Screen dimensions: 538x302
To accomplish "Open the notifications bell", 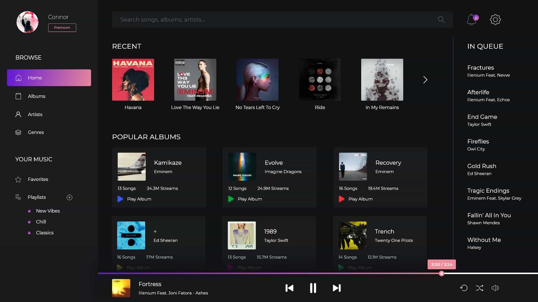I will 471,20.
